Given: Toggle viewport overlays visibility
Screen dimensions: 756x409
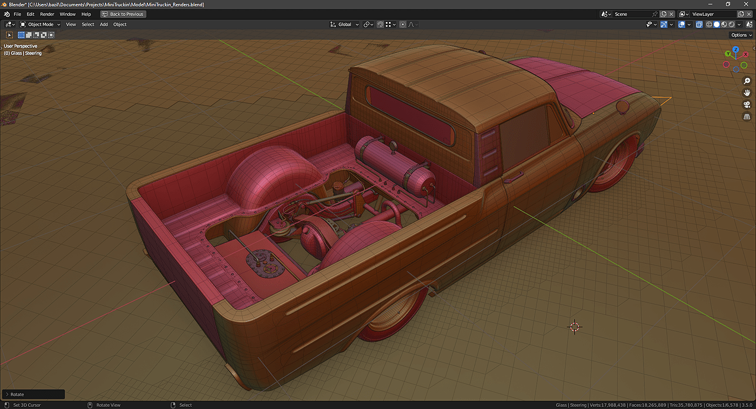Looking at the screenshot, I should coord(681,24).
